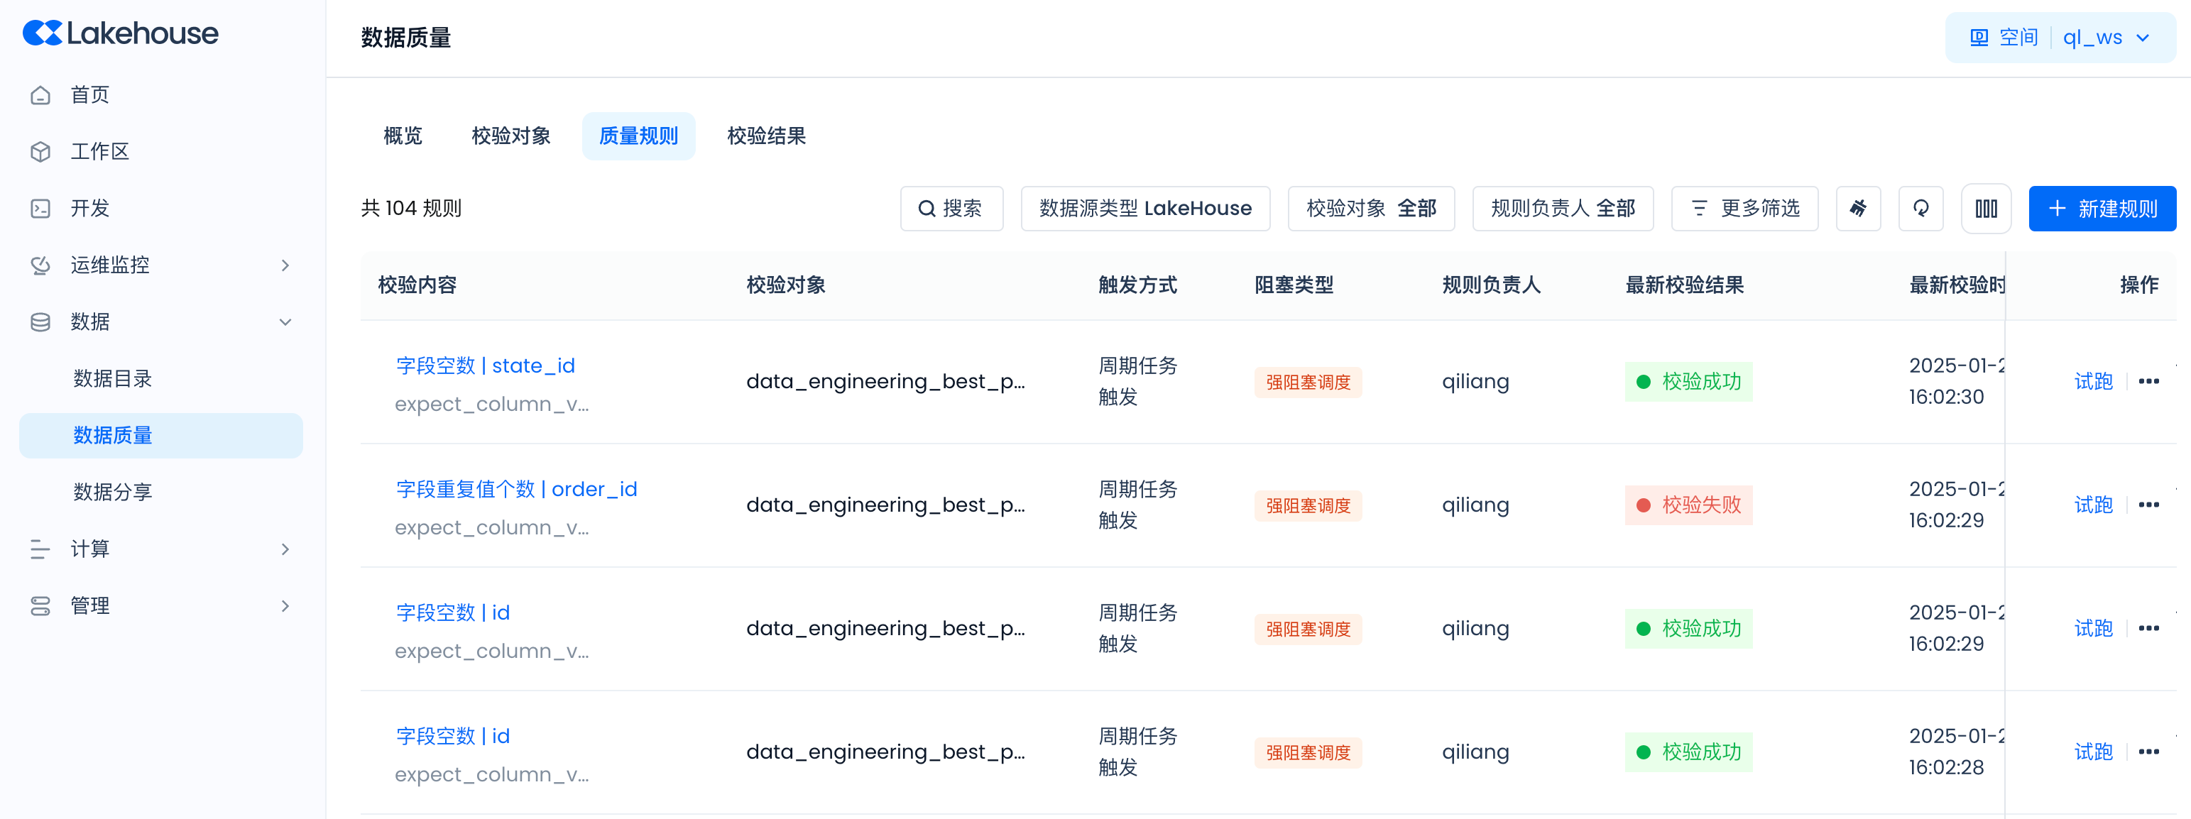
Task: Click the 搜索 search field
Action: (951, 209)
